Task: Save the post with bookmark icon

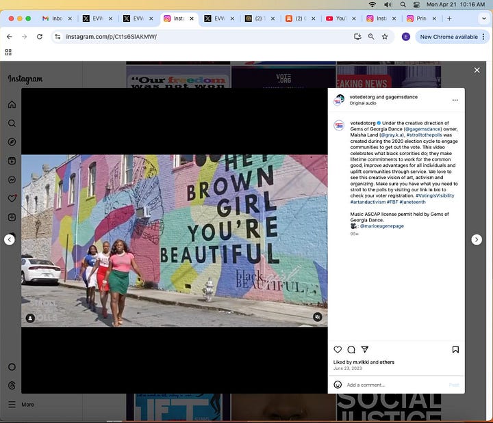Action: 455,350
